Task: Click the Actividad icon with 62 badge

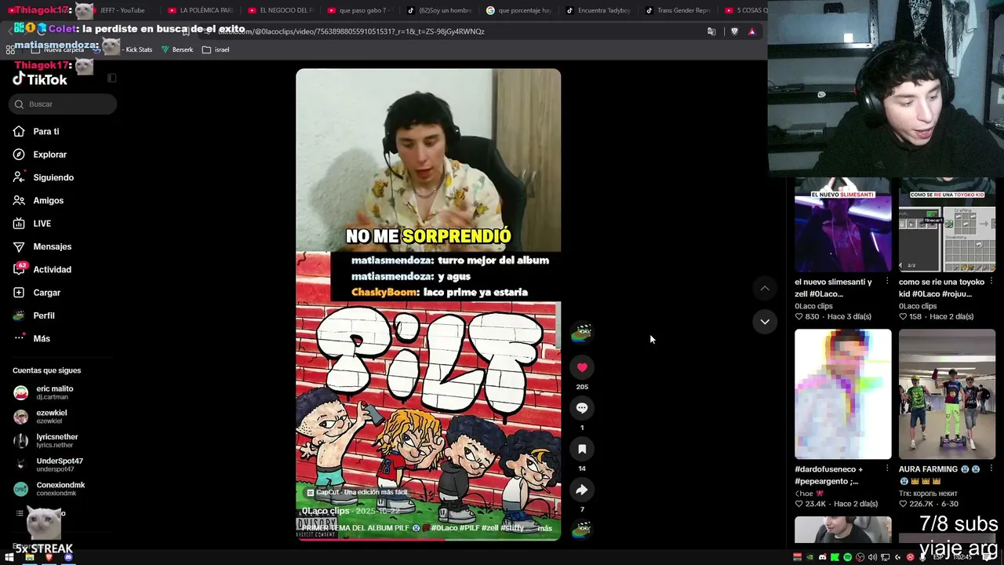Action: (20, 269)
